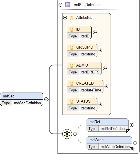Screen dimensions: 140x154
Task: Expand the CREATED attribute details
Action: (107, 86)
